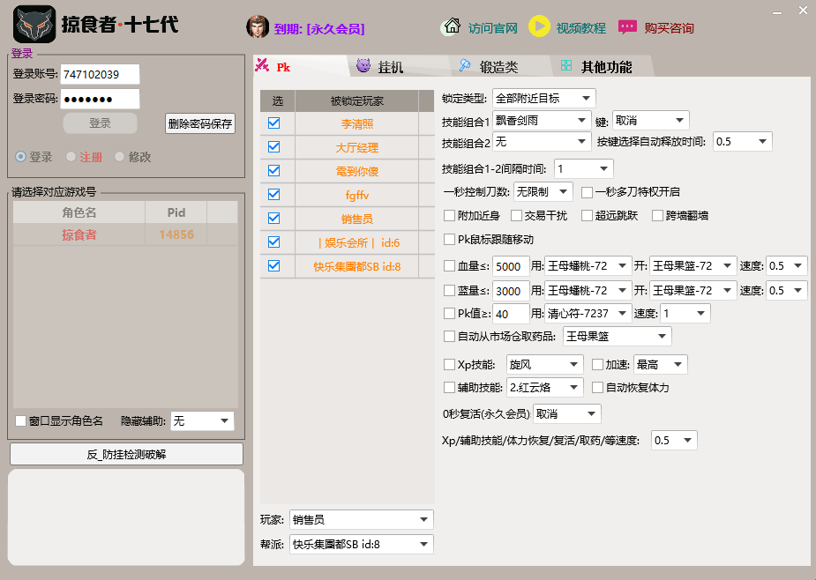The width and height of the screenshot is (816, 580).
Task: Click the Predator wolf logo icon
Action: [32, 24]
